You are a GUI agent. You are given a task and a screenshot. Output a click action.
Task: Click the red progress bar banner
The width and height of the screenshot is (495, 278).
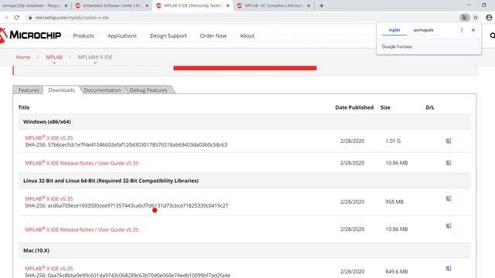[x=245, y=68]
